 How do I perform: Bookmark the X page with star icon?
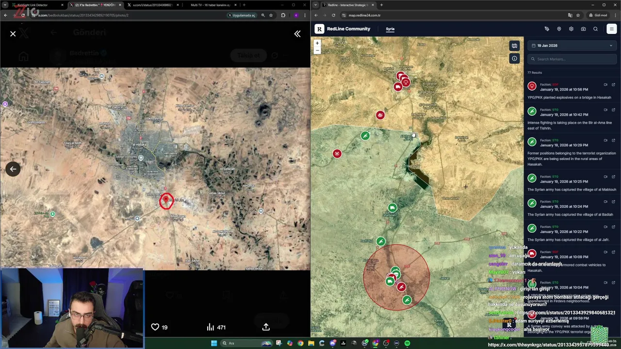click(x=271, y=15)
